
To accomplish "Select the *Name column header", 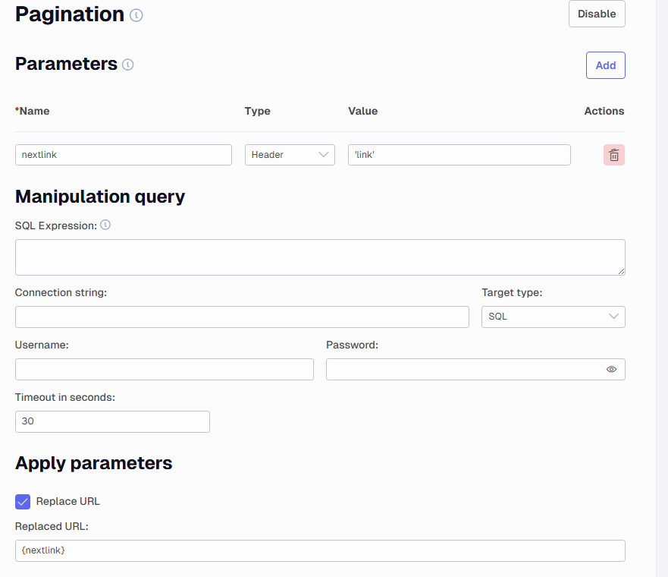I will click(x=33, y=111).
